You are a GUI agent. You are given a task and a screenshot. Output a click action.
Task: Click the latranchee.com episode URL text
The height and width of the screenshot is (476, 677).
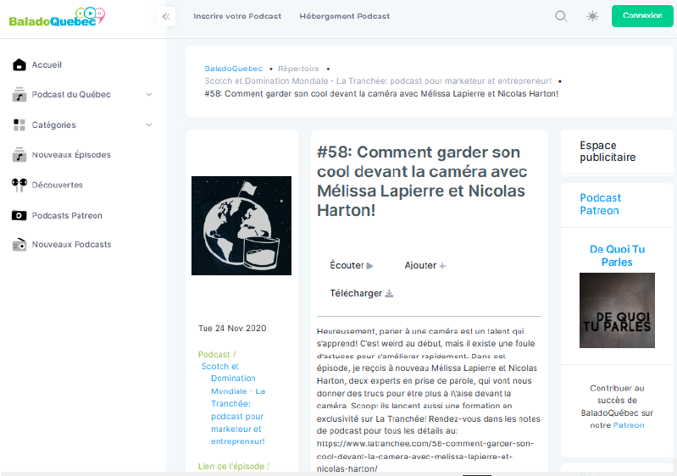(x=425, y=457)
